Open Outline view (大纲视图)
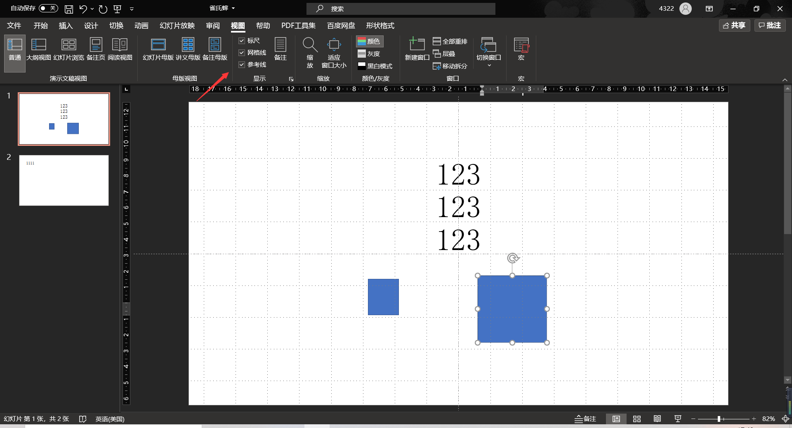The height and width of the screenshot is (428, 792). pos(39,50)
